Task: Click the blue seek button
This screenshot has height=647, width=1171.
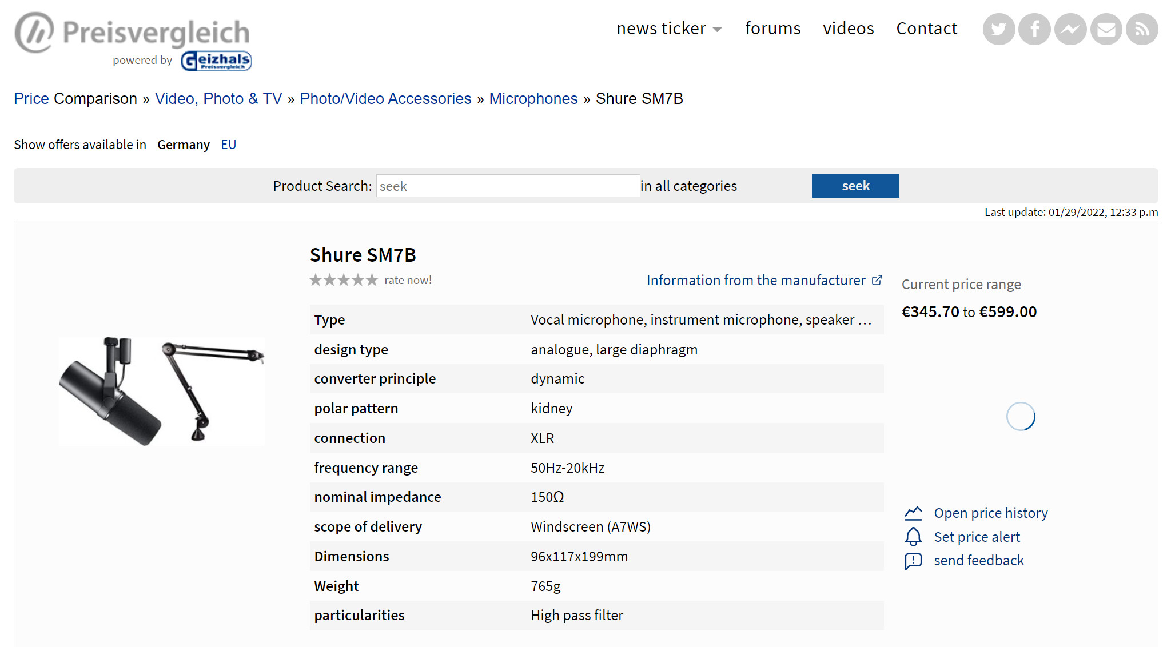Action: (x=855, y=186)
